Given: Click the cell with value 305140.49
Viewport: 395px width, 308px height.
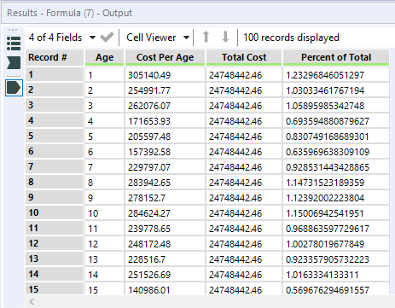Looking at the screenshot, I should pyautogui.click(x=165, y=75).
